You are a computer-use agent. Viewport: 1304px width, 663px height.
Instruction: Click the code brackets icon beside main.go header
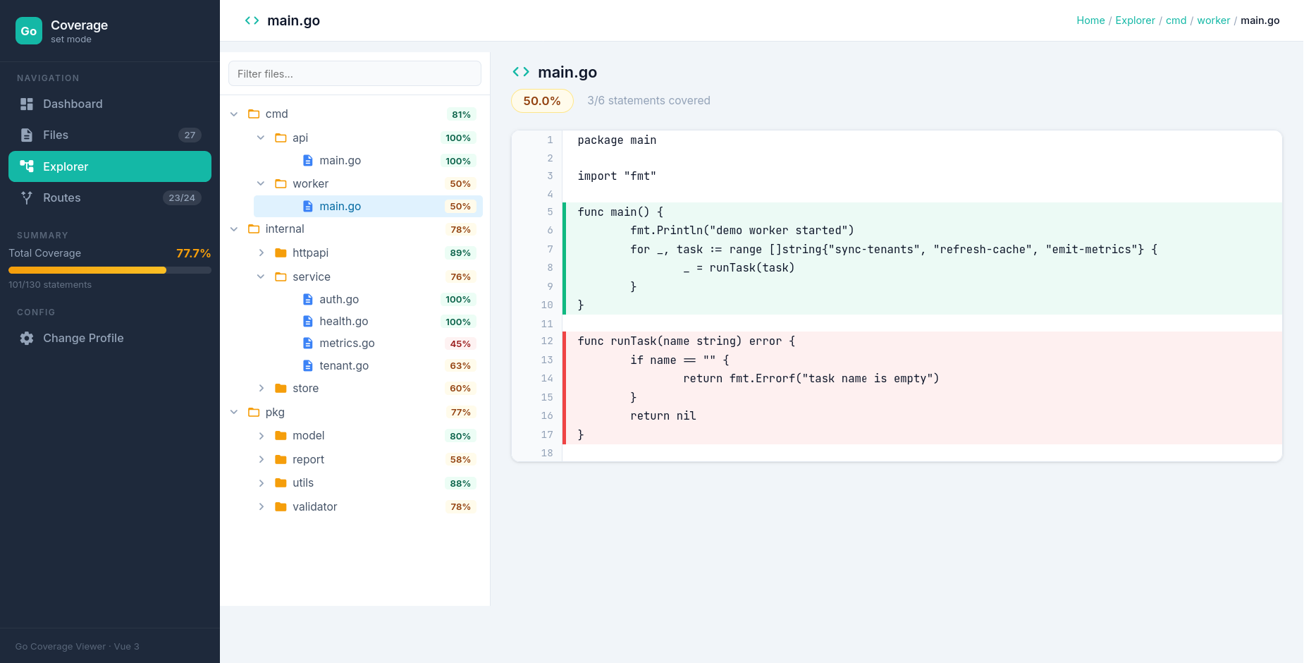pyautogui.click(x=522, y=71)
